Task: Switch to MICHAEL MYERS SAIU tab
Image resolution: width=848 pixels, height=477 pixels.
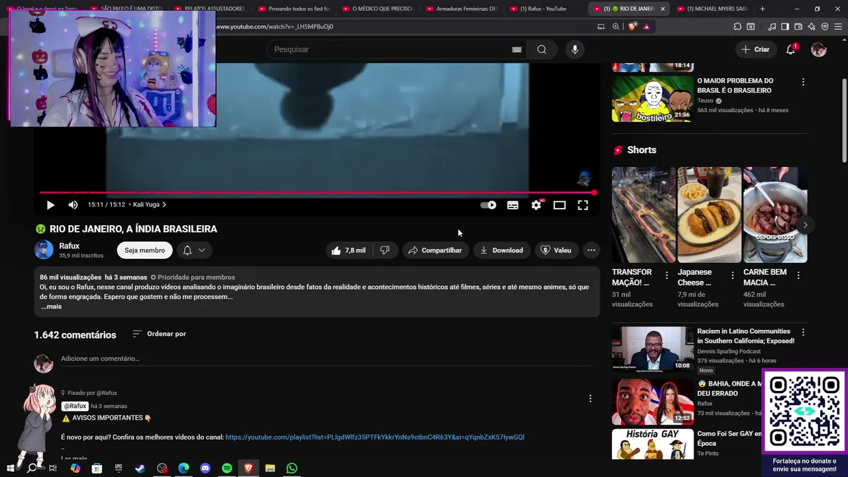Action: point(712,9)
